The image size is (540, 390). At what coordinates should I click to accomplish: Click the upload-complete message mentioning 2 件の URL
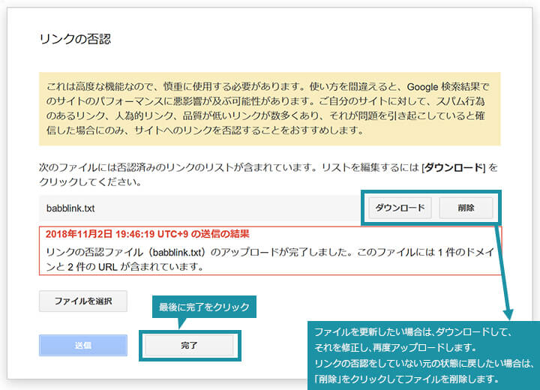(x=270, y=259)
